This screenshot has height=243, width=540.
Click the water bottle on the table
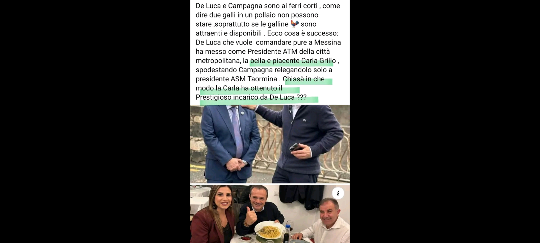click(286, 233)
